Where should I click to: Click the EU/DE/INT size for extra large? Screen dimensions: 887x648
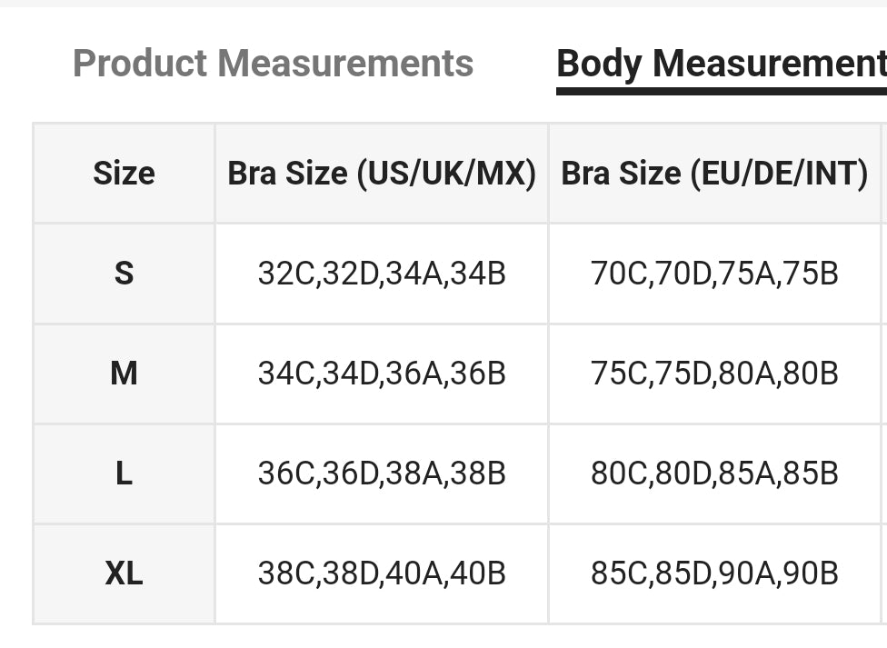pos(714,573)
